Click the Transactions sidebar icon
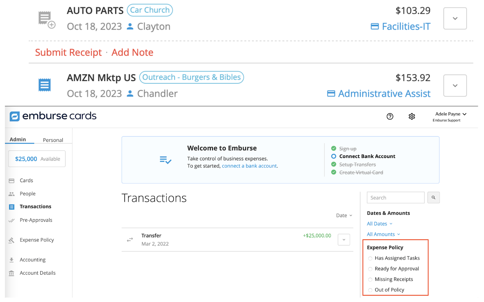 pyautogui.click(x=11, y=207)
